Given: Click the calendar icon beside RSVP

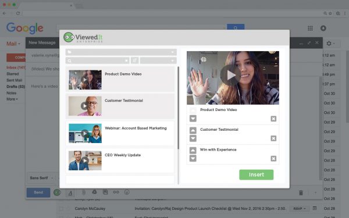Looking at the screenshot, I should (x=315, y=208).
